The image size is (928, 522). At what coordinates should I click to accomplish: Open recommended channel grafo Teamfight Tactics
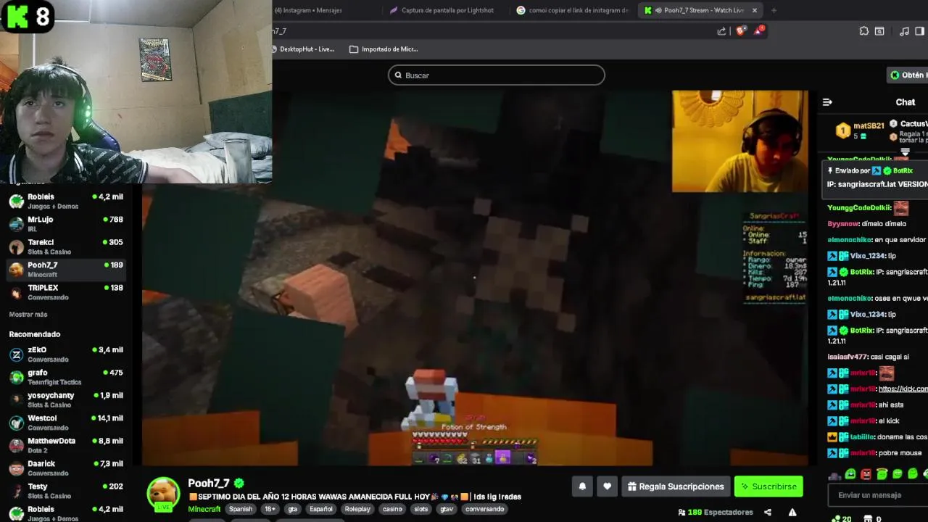tap(66, 377)
